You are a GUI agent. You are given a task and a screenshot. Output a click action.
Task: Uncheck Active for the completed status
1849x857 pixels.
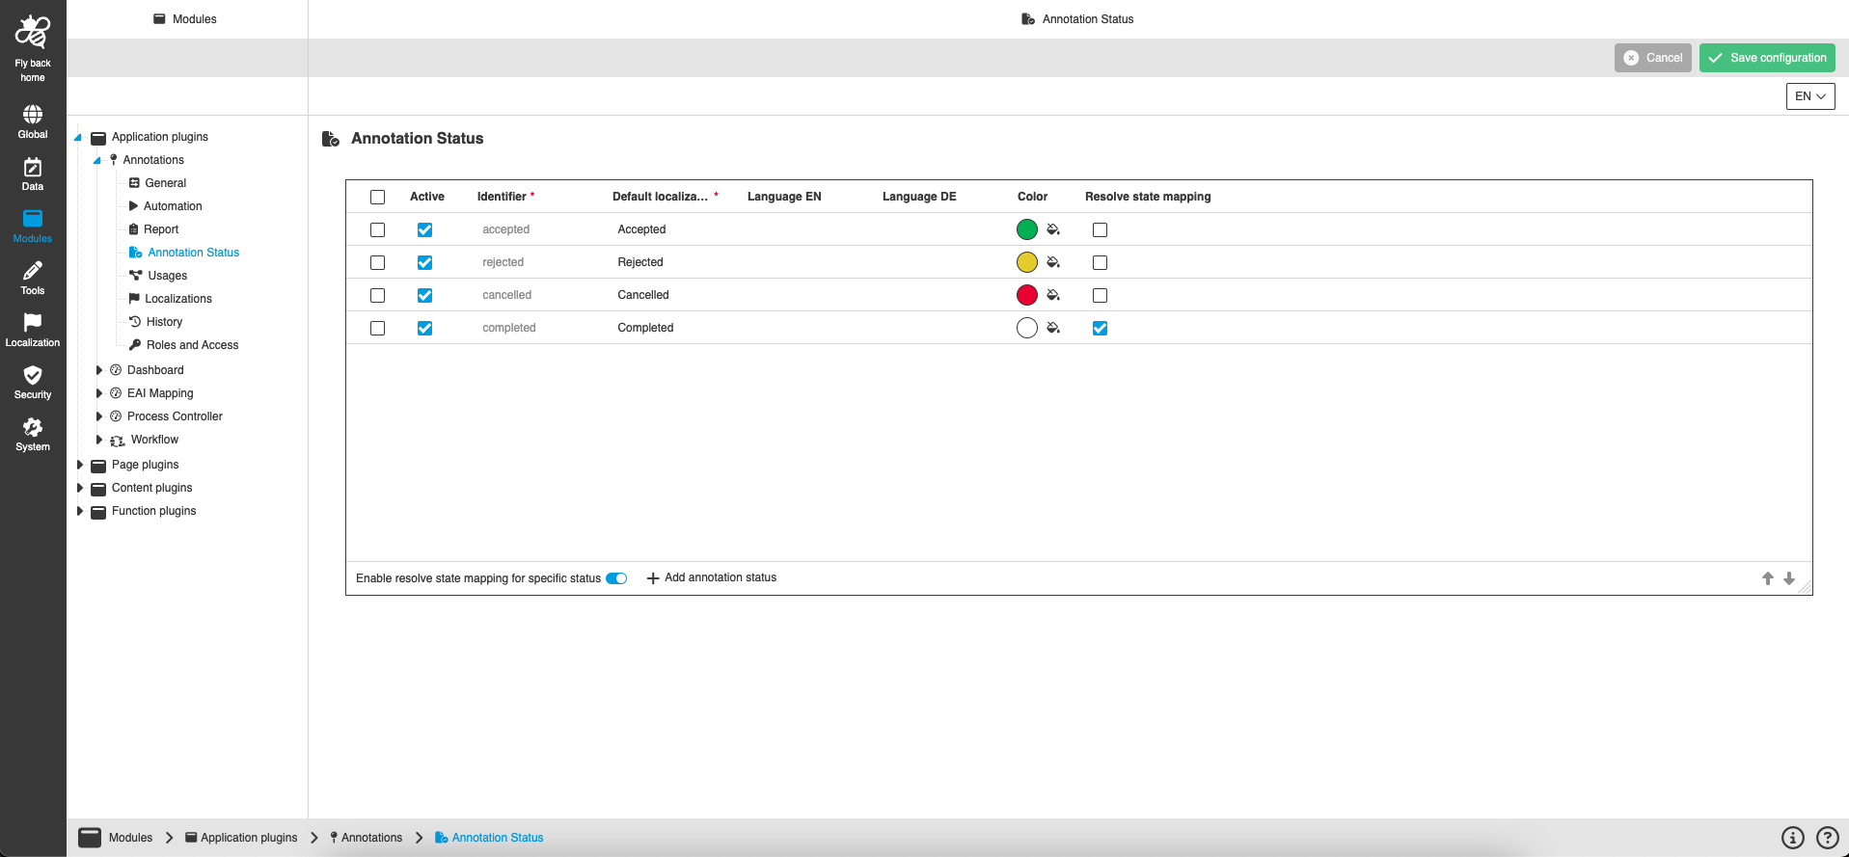point(424,329)
